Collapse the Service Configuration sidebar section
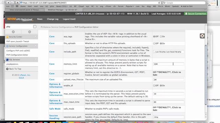 (x=35, y=46)
